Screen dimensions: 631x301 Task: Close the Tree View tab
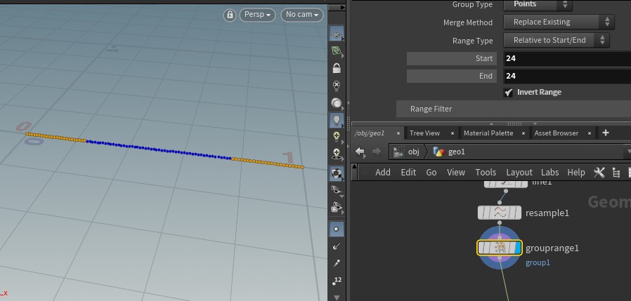[452, 133]
